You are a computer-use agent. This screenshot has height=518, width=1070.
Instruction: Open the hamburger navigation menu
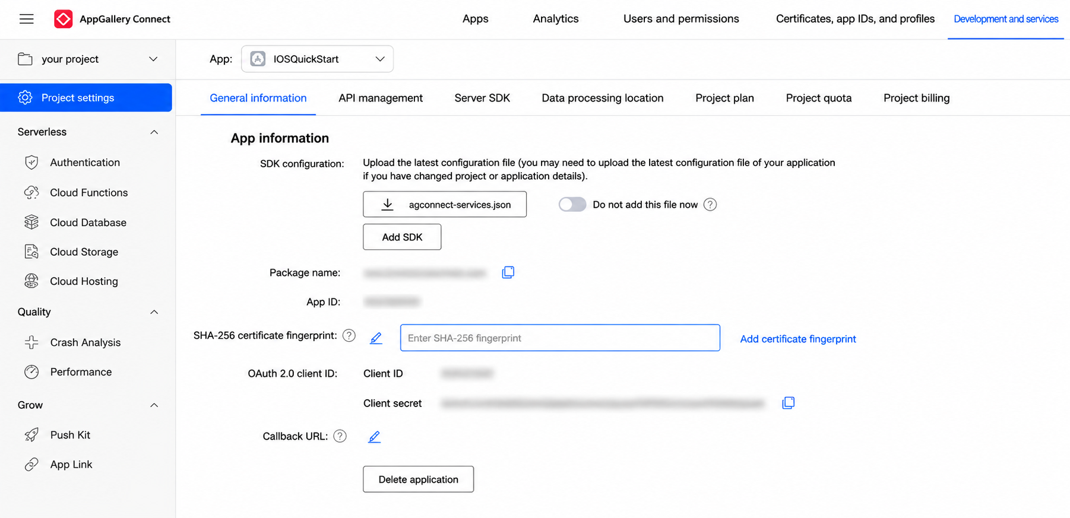pyautogui.click(x=27, y=19)
